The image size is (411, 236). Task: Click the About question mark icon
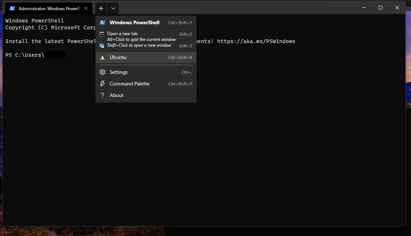tap(102, 95)
